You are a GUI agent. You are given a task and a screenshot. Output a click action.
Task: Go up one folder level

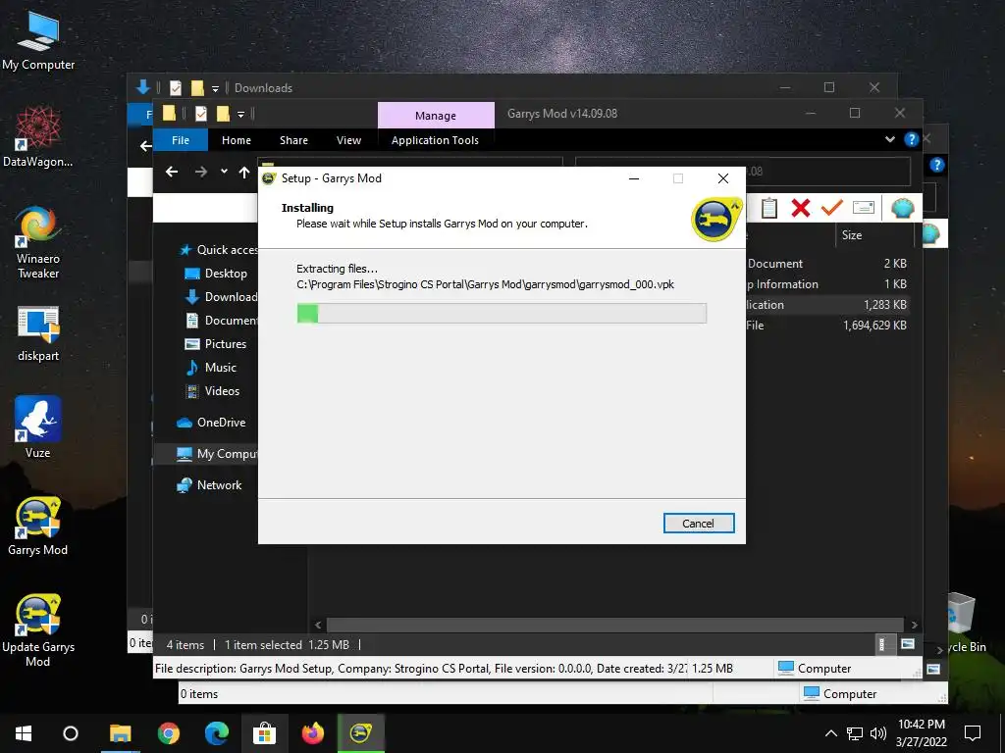[244, 172]
